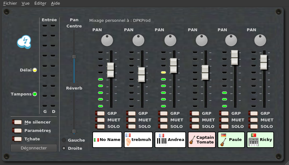
Task: Enable GRP on Andrea channel
Action: (163, 114)
